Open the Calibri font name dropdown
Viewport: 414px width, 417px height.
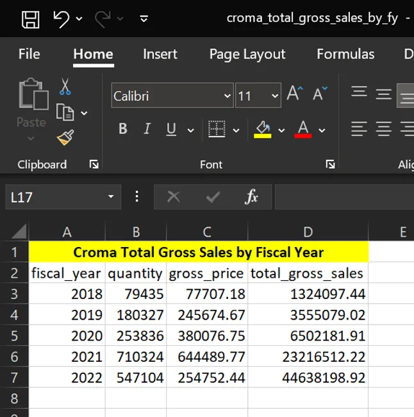click(227, 96)
